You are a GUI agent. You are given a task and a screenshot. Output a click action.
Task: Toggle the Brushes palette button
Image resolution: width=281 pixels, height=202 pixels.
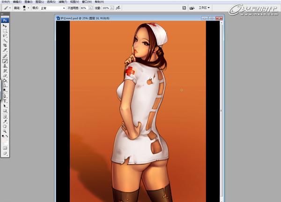pyautogui.click(x=184, y=8)
